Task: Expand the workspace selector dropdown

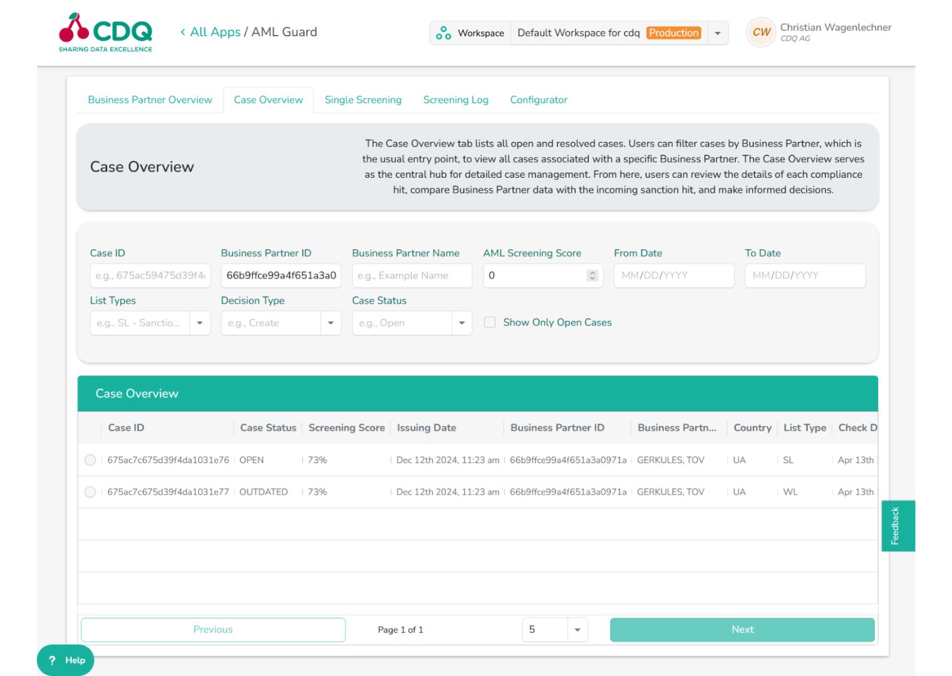Action: pyautogui.click(x=717, y=33)
